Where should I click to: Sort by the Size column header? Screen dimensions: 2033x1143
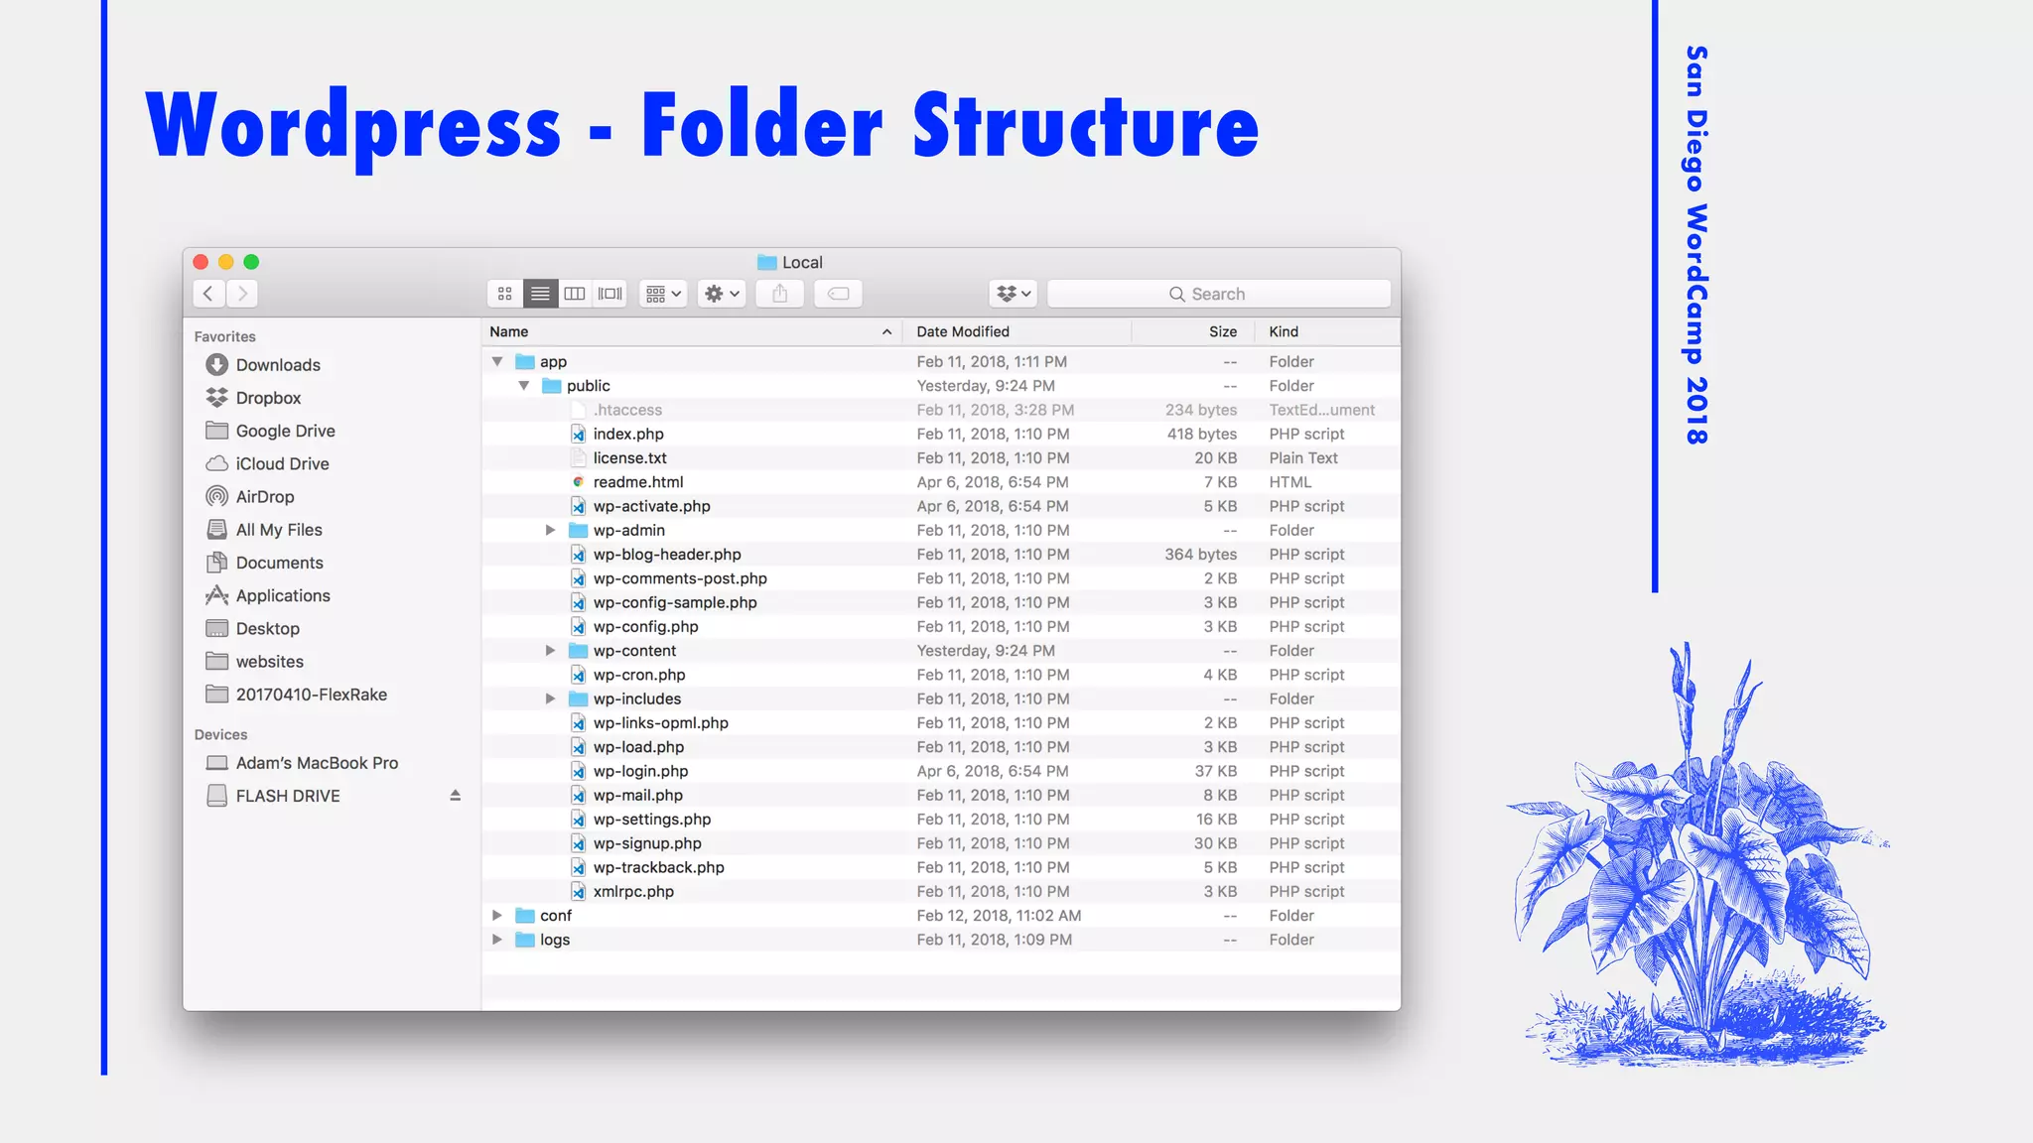pos(1192,331)
